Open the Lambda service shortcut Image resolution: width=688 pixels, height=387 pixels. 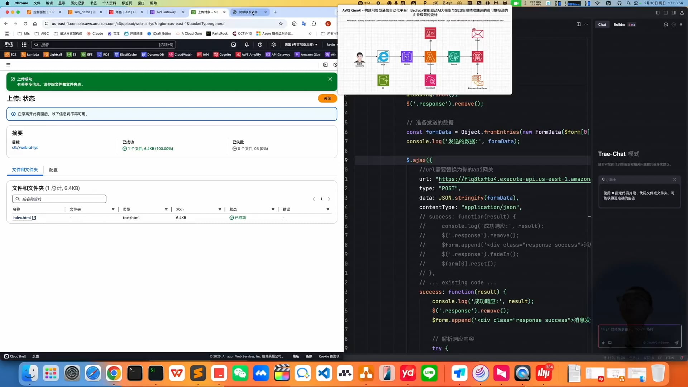[30, 55]
